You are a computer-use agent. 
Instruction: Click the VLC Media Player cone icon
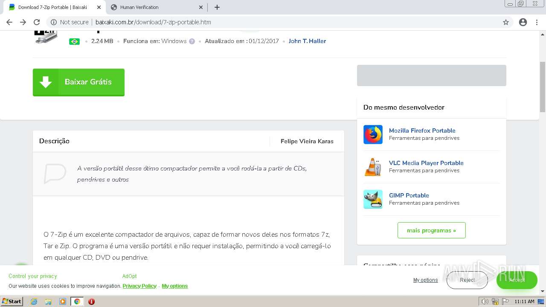point(373,167)
